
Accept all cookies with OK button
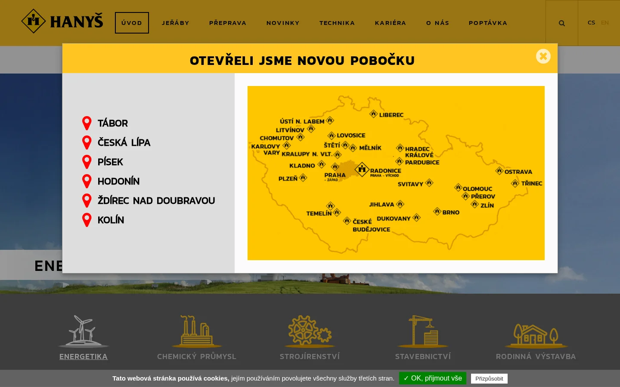click(x=433, y=378)
